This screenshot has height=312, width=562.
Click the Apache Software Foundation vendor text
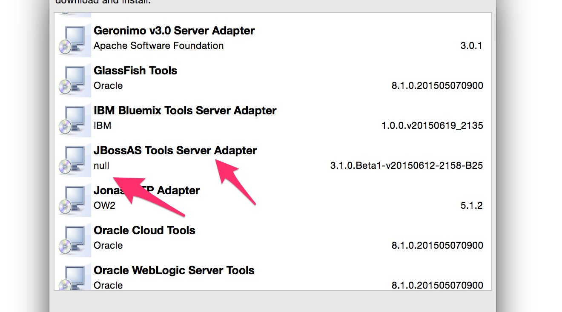[158, 45]
